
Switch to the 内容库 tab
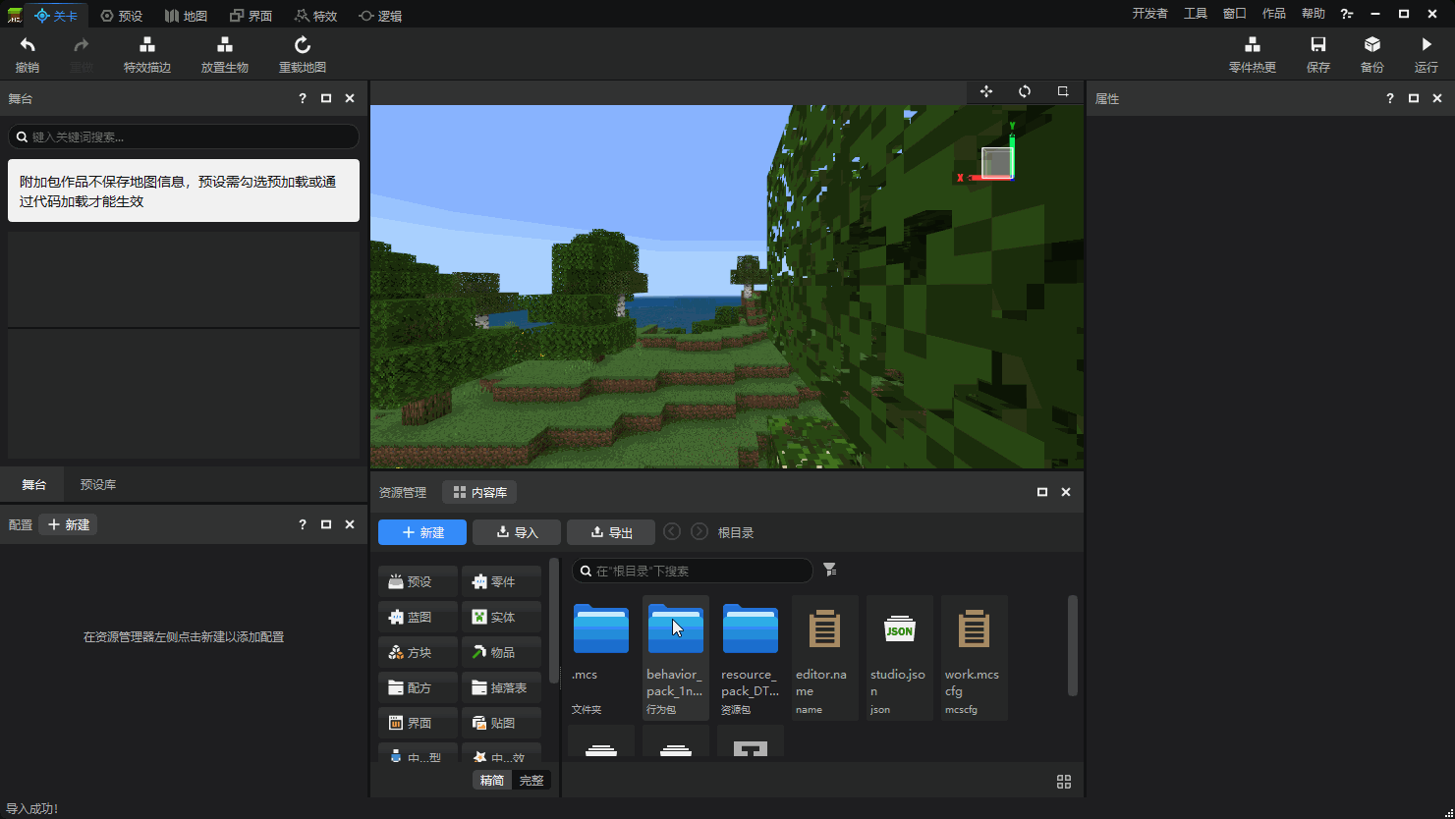coord(479,492)
